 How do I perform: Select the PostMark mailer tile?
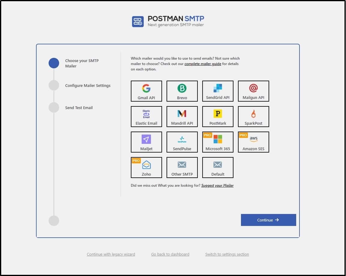pos(218,116)
